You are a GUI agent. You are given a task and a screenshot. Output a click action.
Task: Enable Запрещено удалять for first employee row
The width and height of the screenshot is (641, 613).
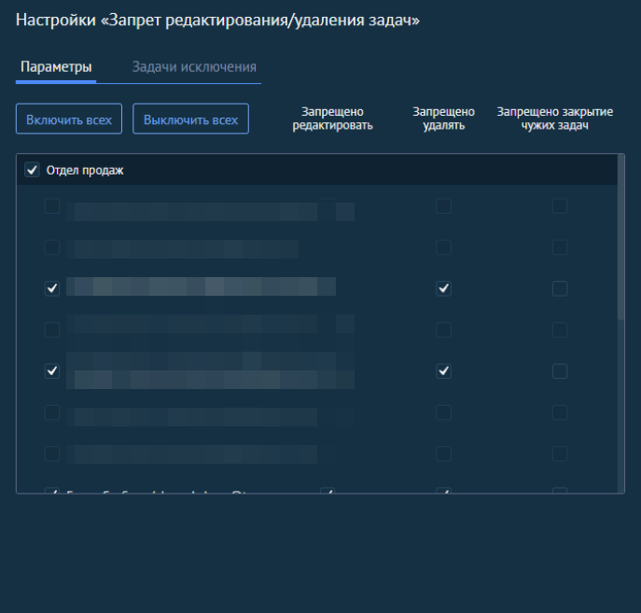click(x=443, y=206)
